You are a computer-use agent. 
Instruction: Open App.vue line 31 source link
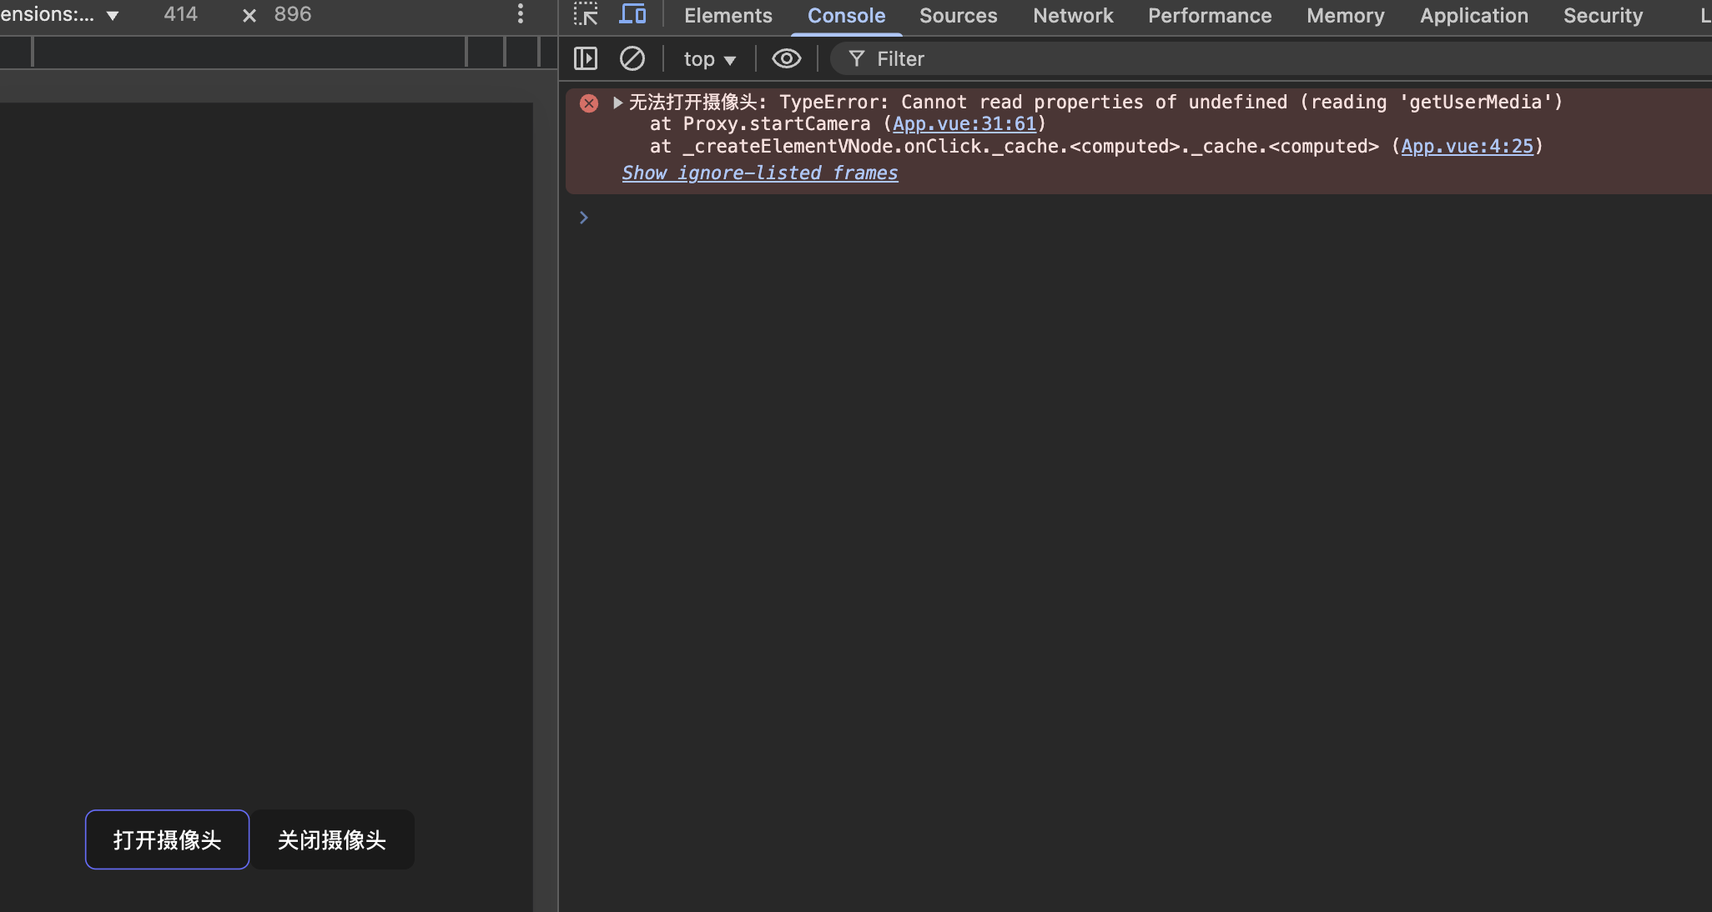pos(963,123)
